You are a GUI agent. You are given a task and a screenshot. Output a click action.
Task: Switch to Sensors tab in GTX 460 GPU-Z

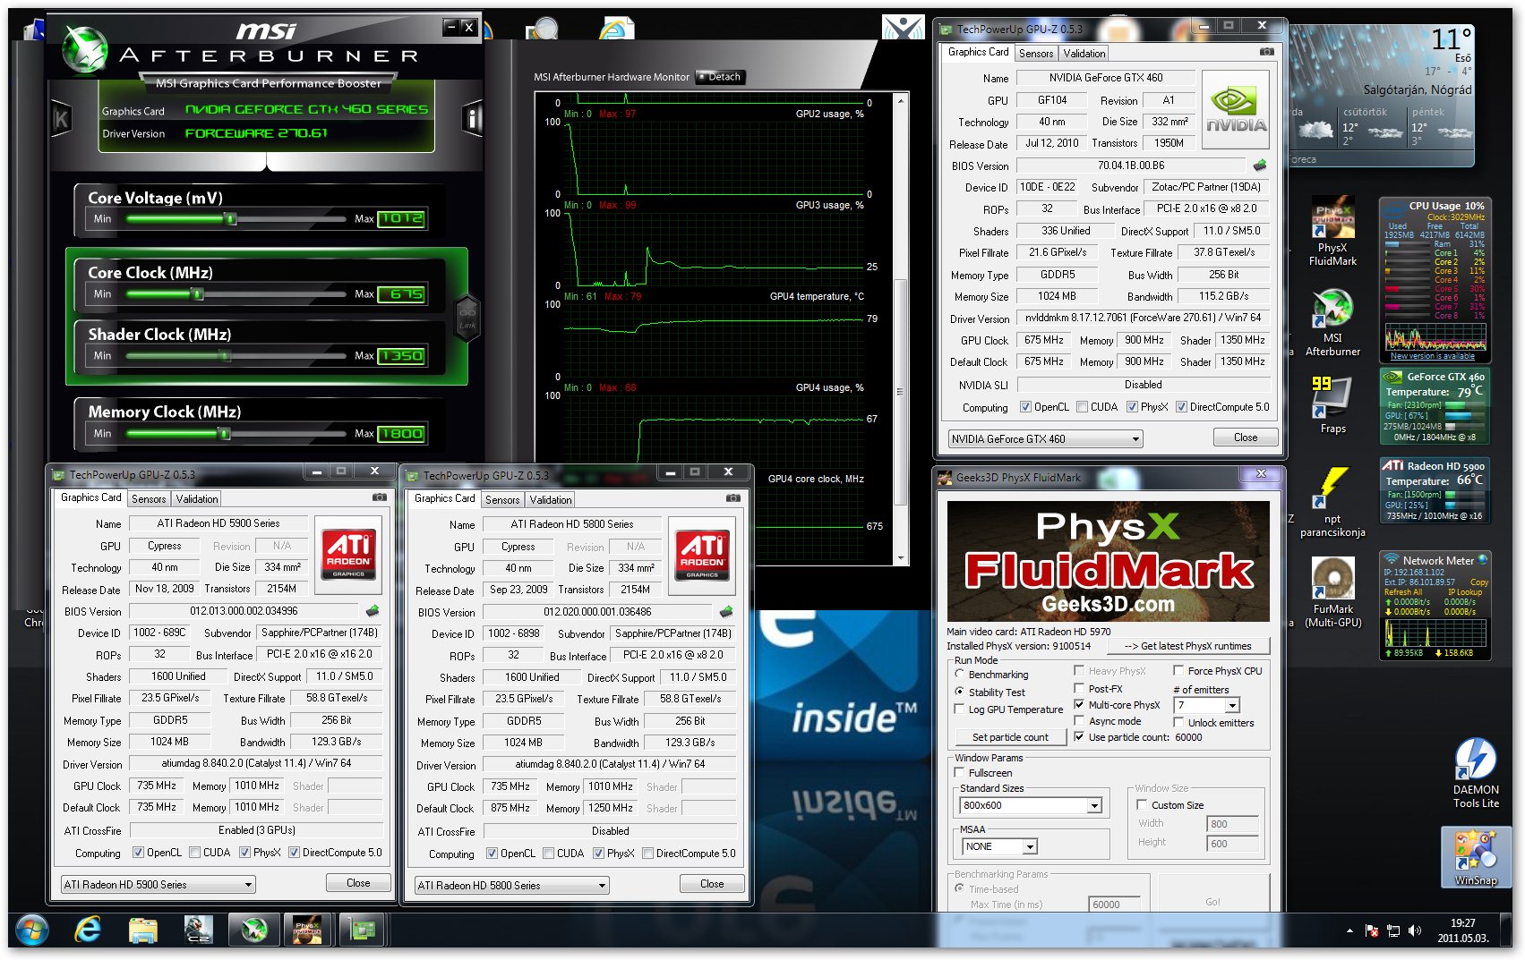point(1036,54)
